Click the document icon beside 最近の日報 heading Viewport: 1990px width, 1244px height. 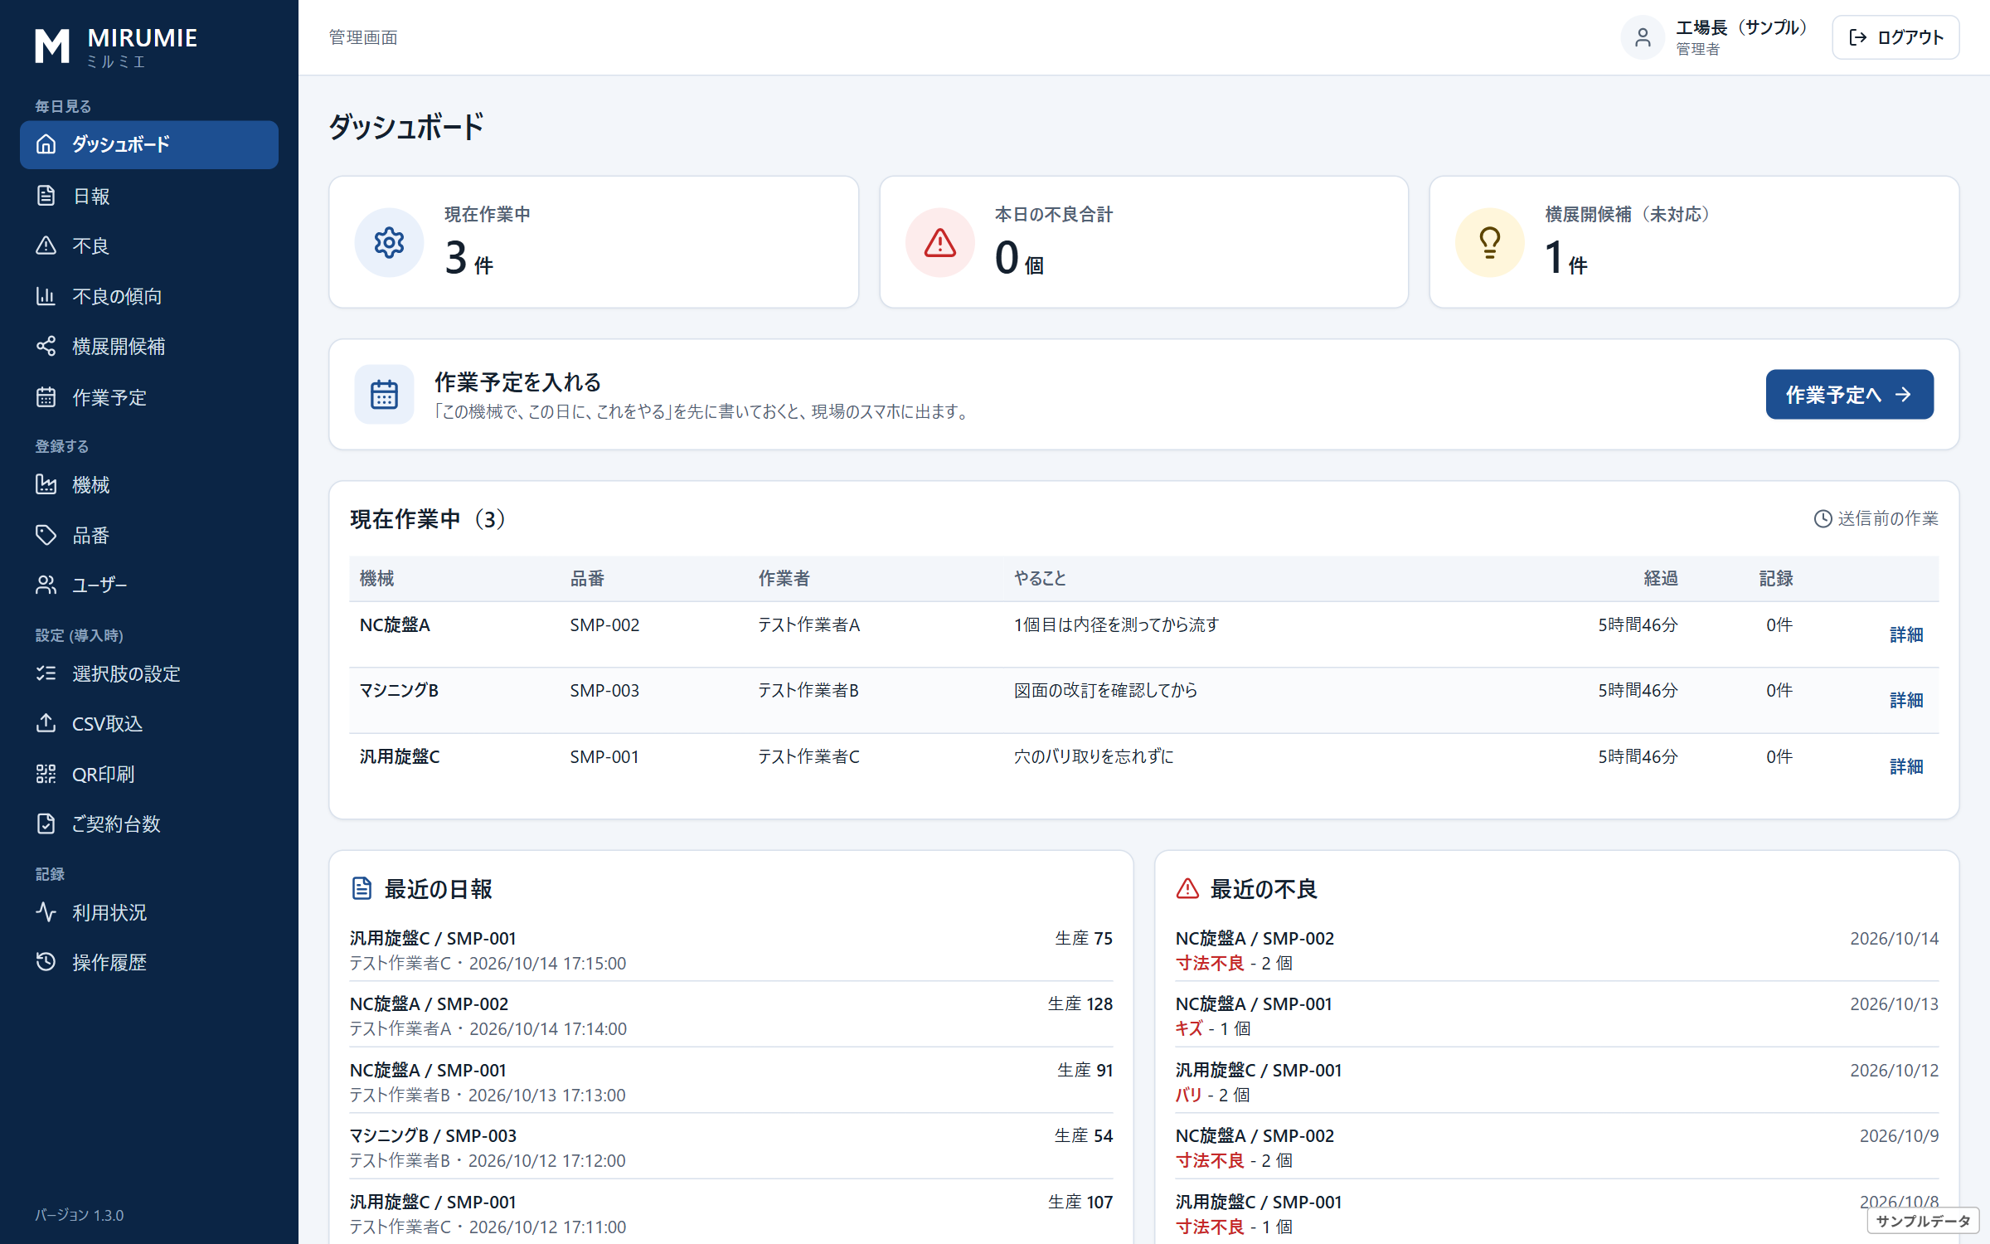tap(362, 888)
